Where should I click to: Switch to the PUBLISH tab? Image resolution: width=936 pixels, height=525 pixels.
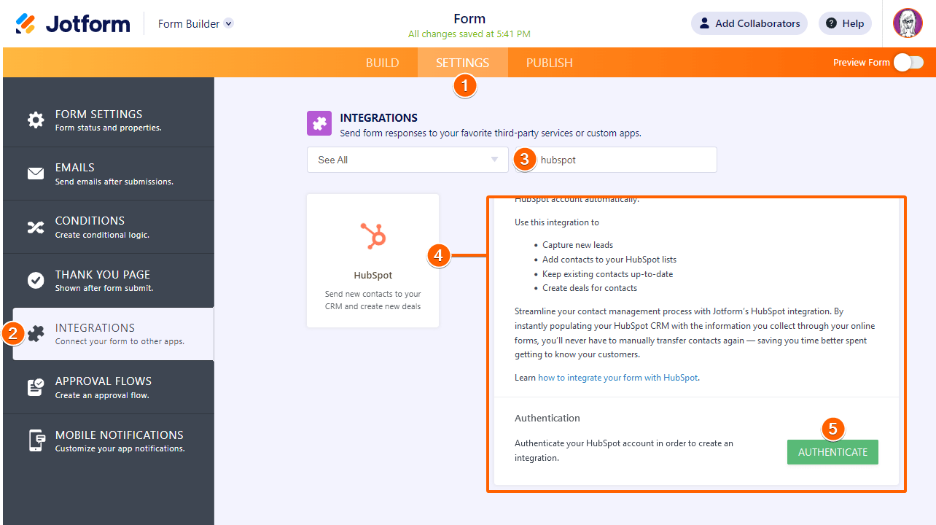tap(550, 63)
